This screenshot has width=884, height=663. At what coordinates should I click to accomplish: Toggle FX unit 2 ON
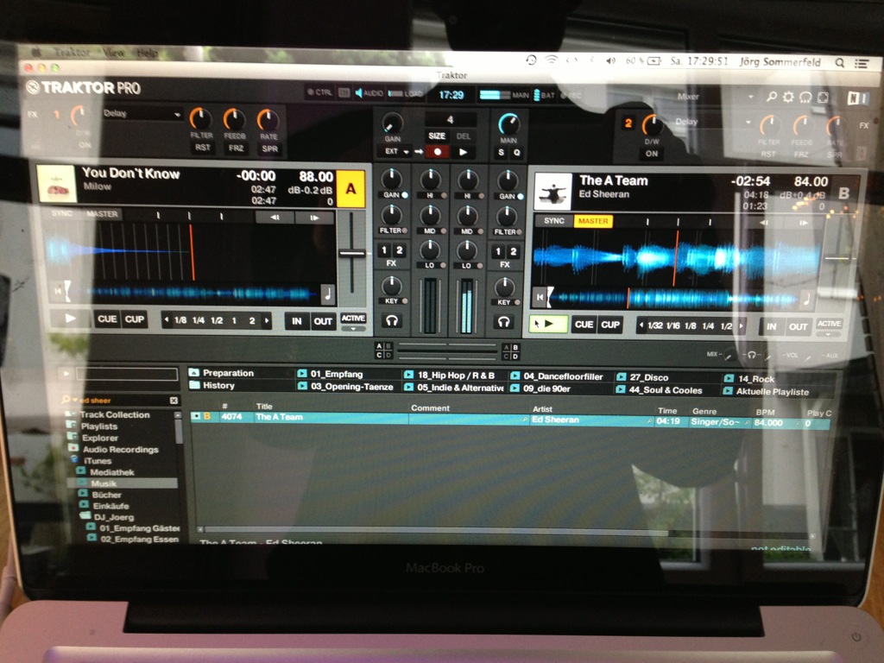(652, 154)
